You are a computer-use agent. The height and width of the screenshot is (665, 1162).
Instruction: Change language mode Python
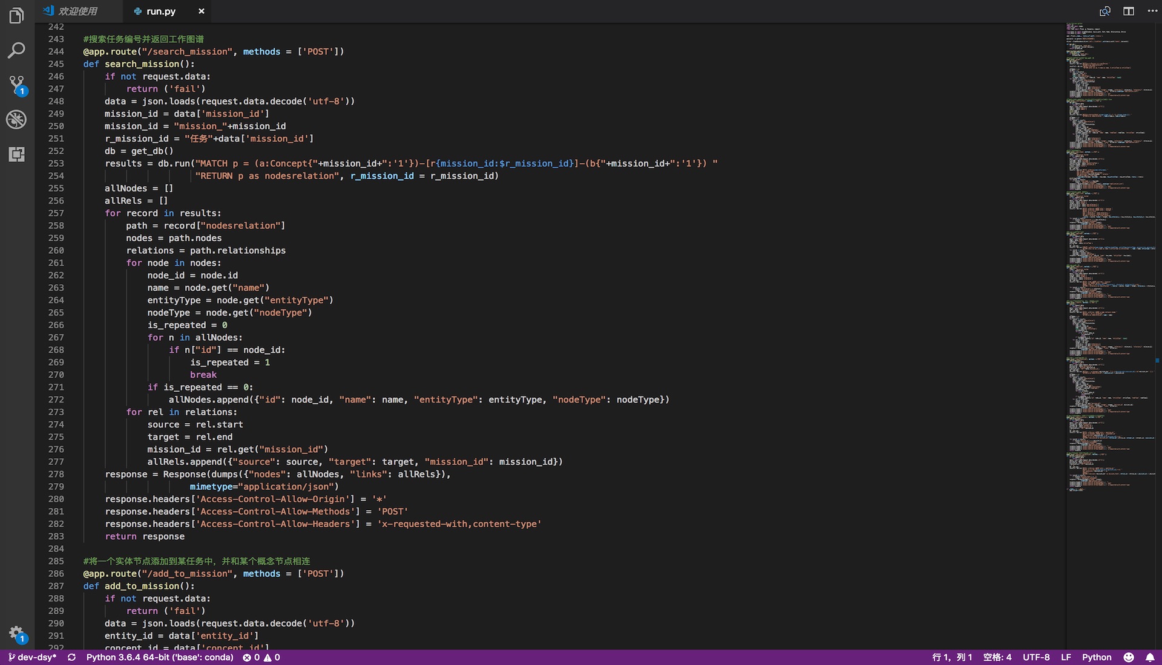[x=1097, y=657]
